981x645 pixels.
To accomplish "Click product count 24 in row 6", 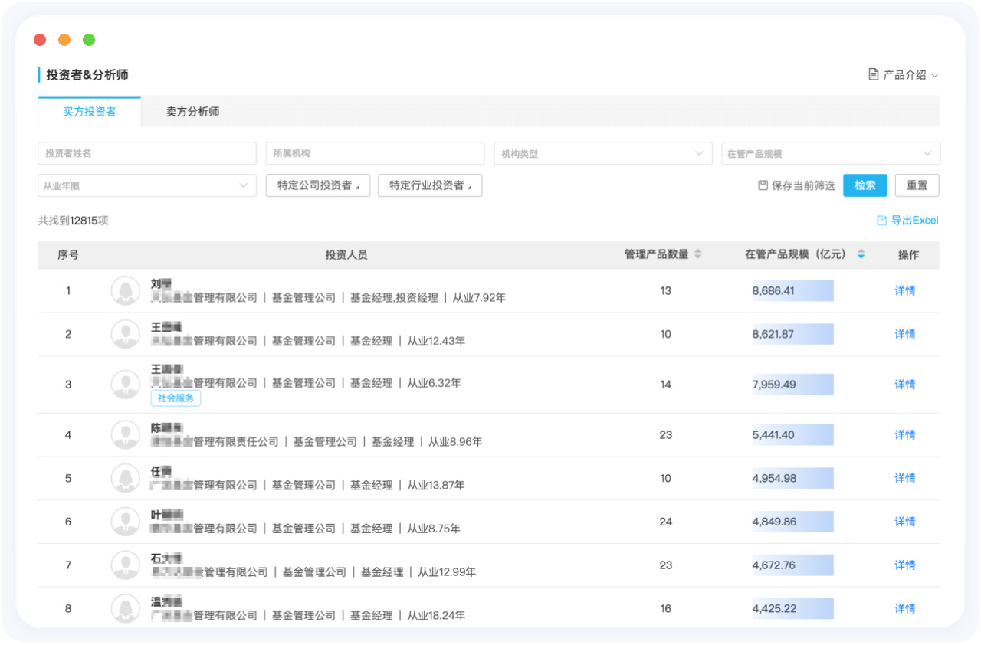I will click(x=665, y=522).
